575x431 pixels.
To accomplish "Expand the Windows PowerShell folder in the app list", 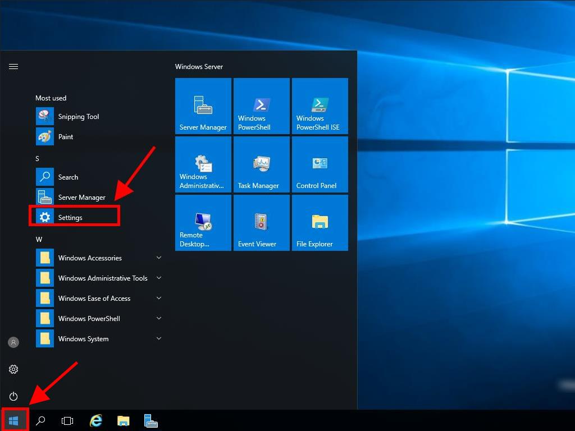I will pyautogui.click(x=89, y=319).
